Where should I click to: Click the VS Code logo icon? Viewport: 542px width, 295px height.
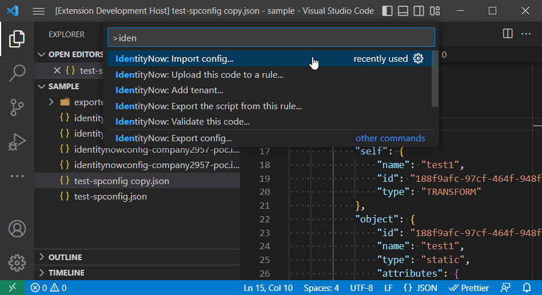(13, 11)
